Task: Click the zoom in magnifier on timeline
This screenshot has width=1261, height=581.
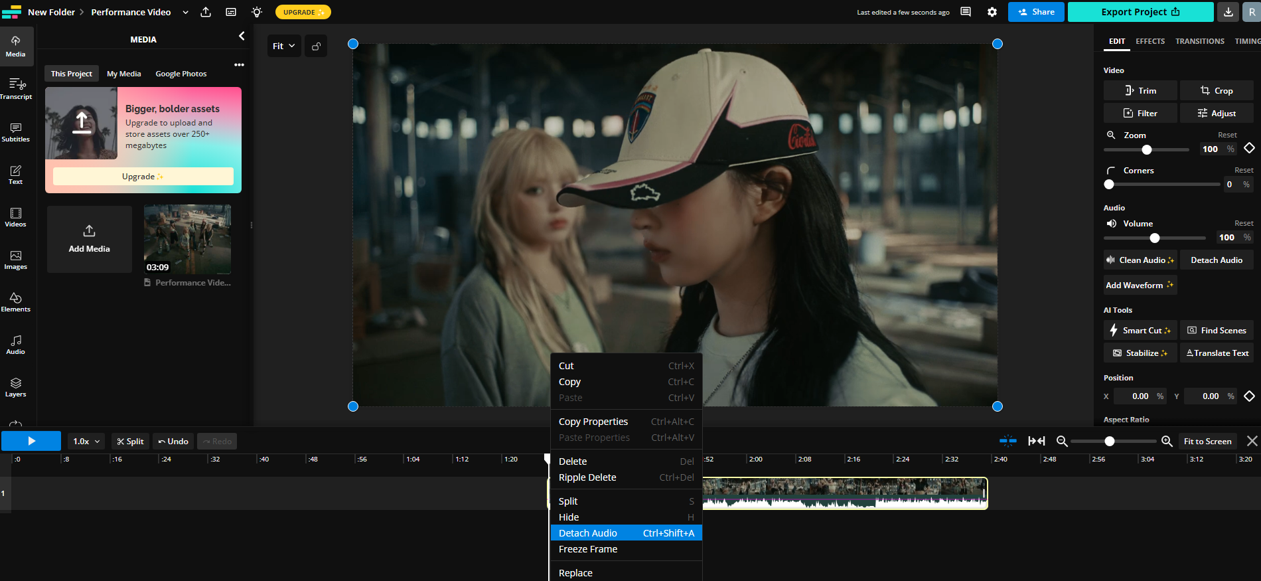Action: click(x=1167, y=442)
